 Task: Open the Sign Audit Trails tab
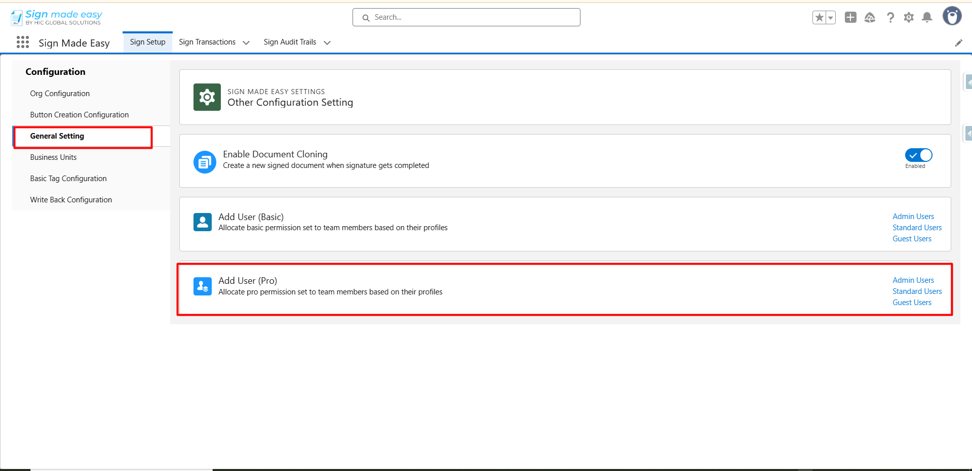click(290, 42)
